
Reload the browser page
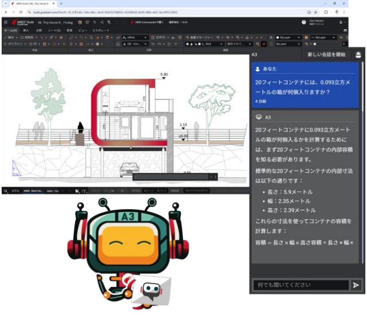click(x=21, y=12)
